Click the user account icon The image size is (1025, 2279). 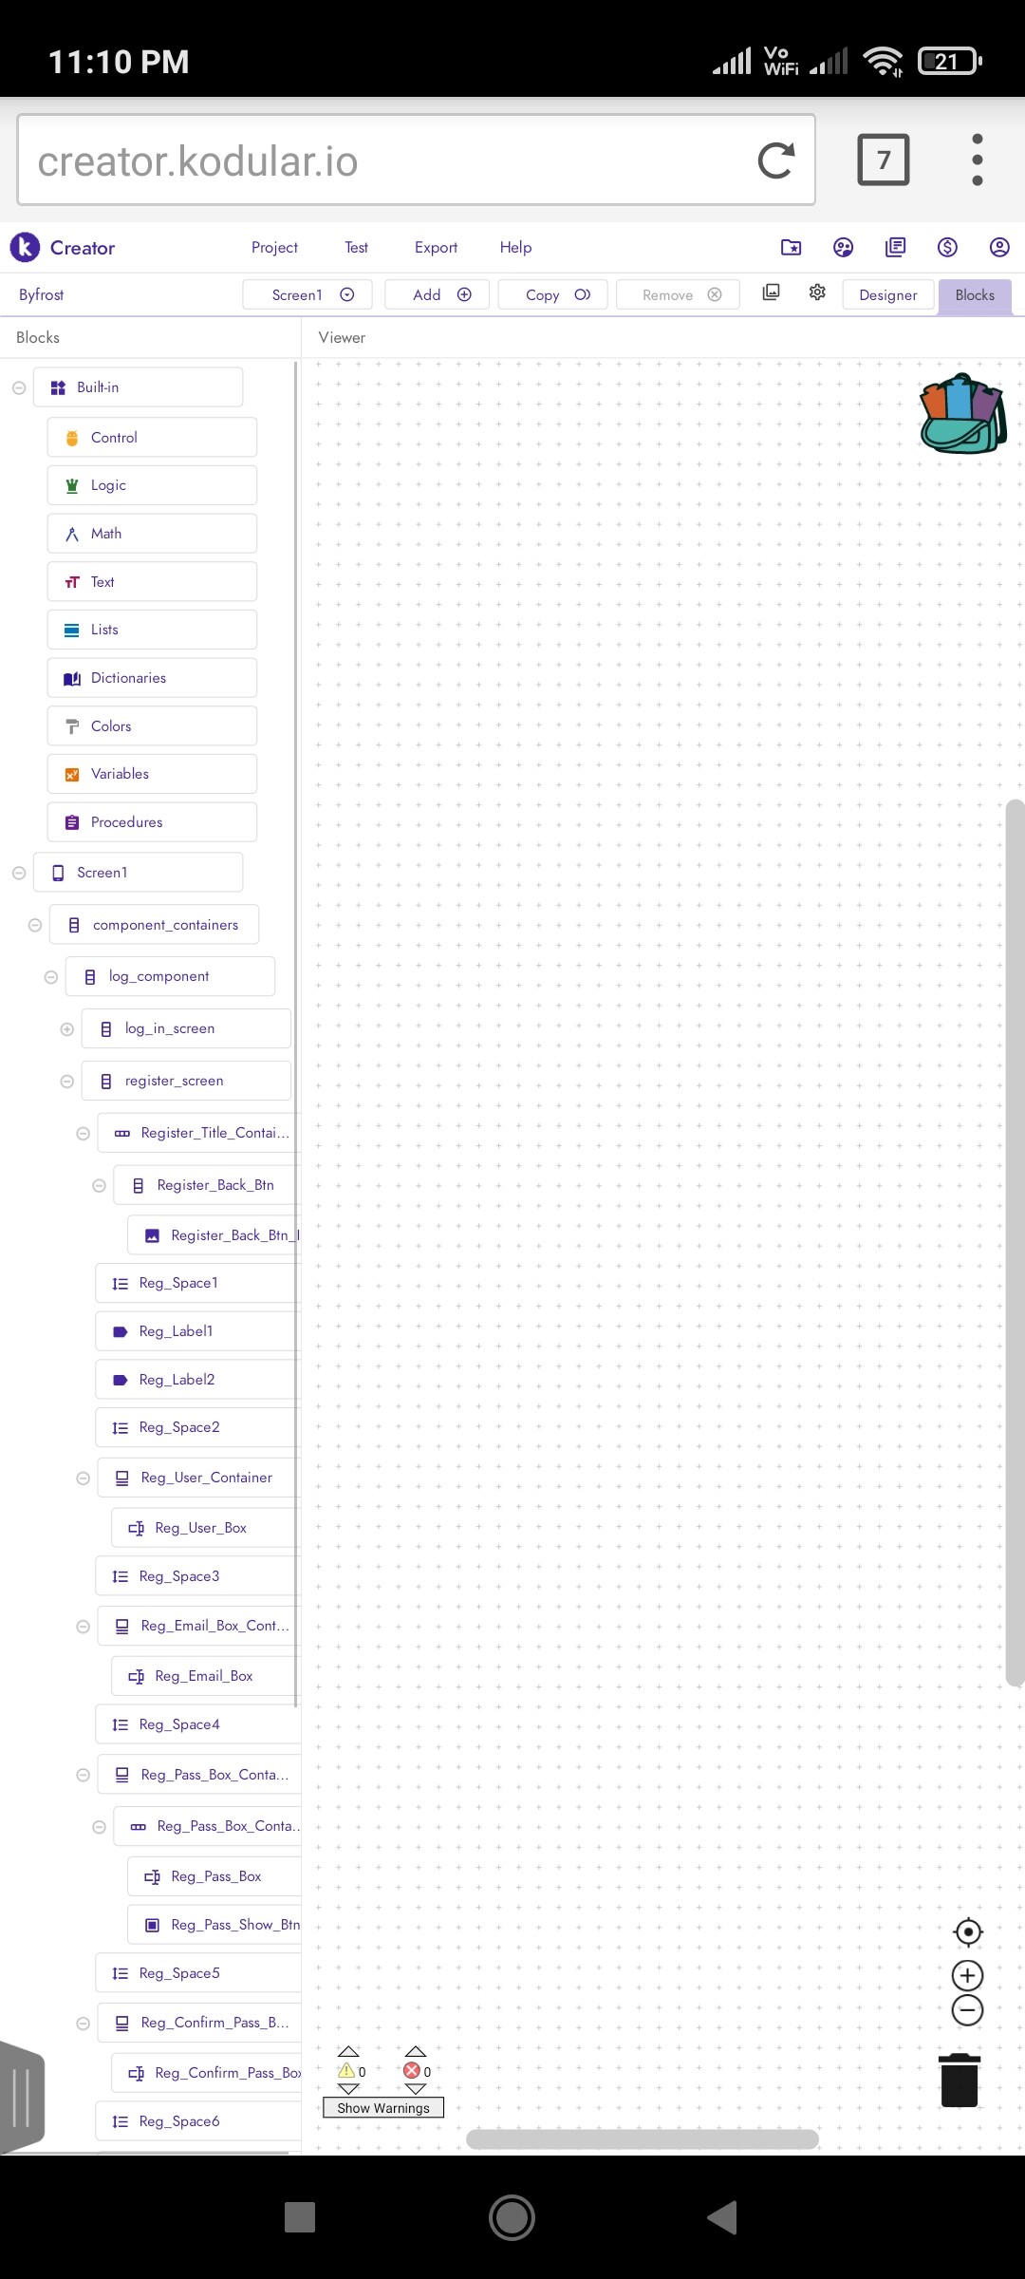tap(999, 247)
